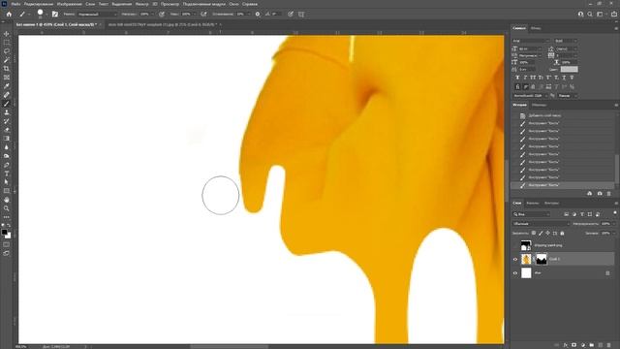
Task: Add layer mask icon at Layers bottom
Action: [574, 345]
